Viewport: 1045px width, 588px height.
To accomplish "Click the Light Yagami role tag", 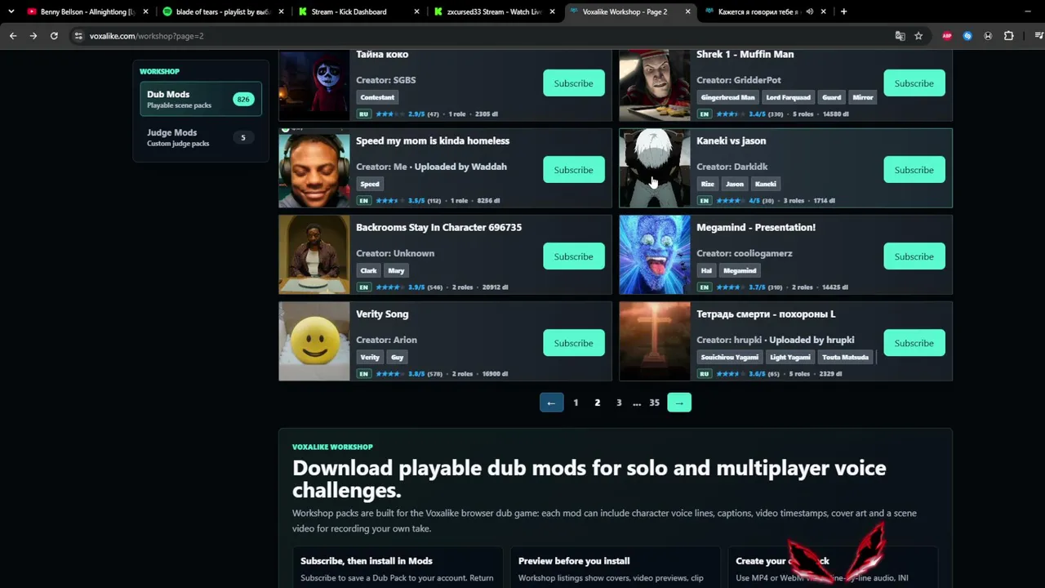I will pyautogui.click(x=790, y=357).
